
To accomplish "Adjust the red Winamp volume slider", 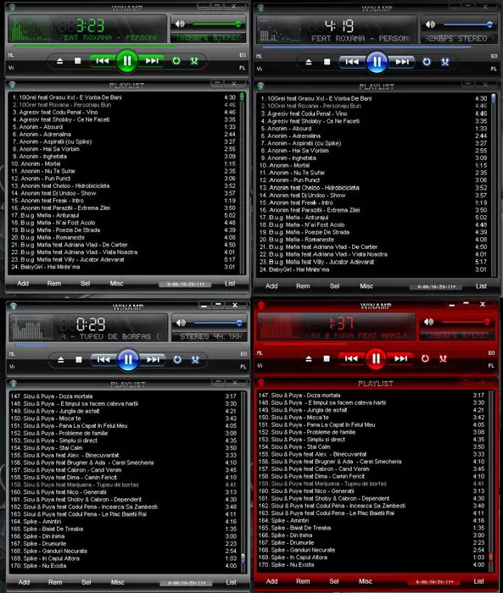I will [466, 322].
